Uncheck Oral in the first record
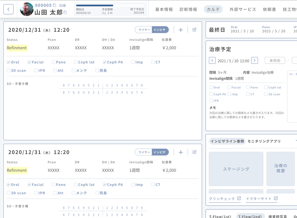The width and height of the screenshot is (297, 218). pyautogui.click(x=9, y=62)
